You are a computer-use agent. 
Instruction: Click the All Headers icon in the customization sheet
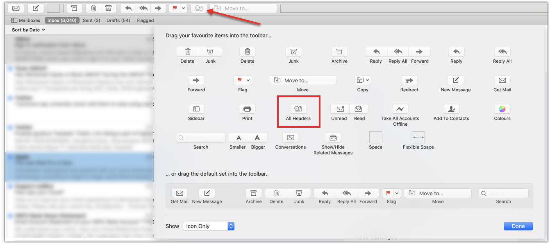[298, 109]
